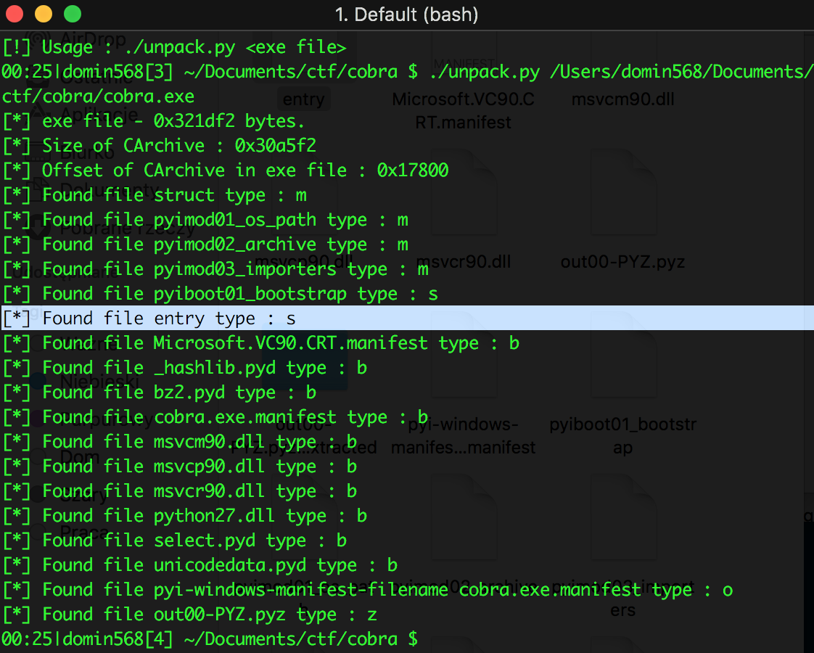Click the 'Usage : ./unpack.py' line
This screenshot has height=653, width=814.
coord(174,47)
